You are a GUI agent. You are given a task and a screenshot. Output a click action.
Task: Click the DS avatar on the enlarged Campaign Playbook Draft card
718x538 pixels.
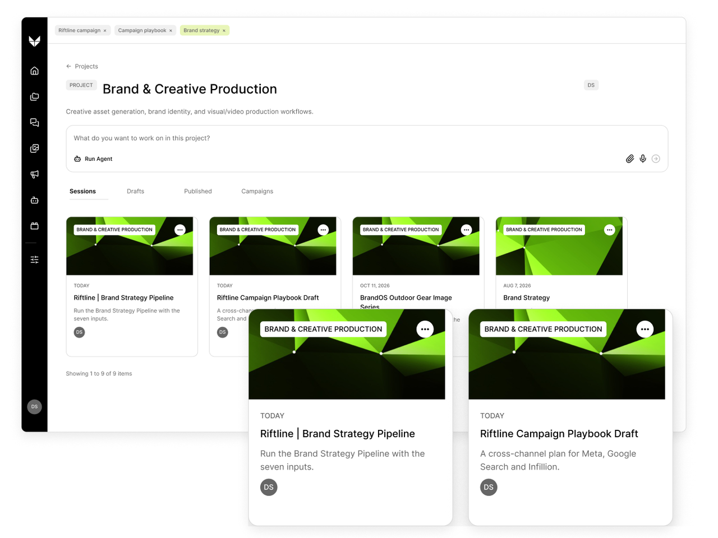pos(489,487)
